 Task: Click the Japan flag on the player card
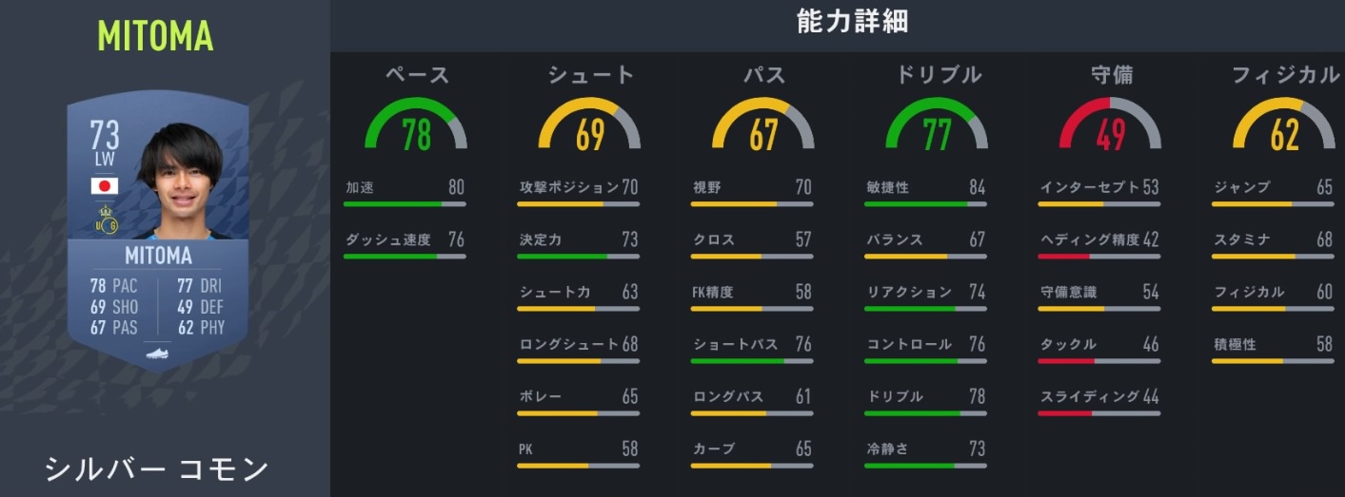tap(105, 186)
